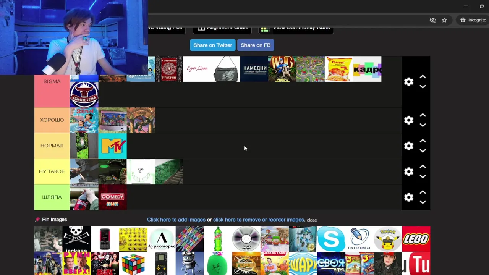
Task: Select the gray messenger bag image
Action: 226,69
